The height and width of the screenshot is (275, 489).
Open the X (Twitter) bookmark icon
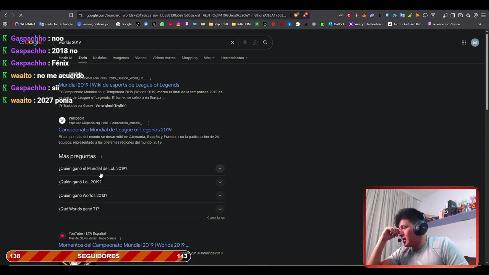click(154, 24)
